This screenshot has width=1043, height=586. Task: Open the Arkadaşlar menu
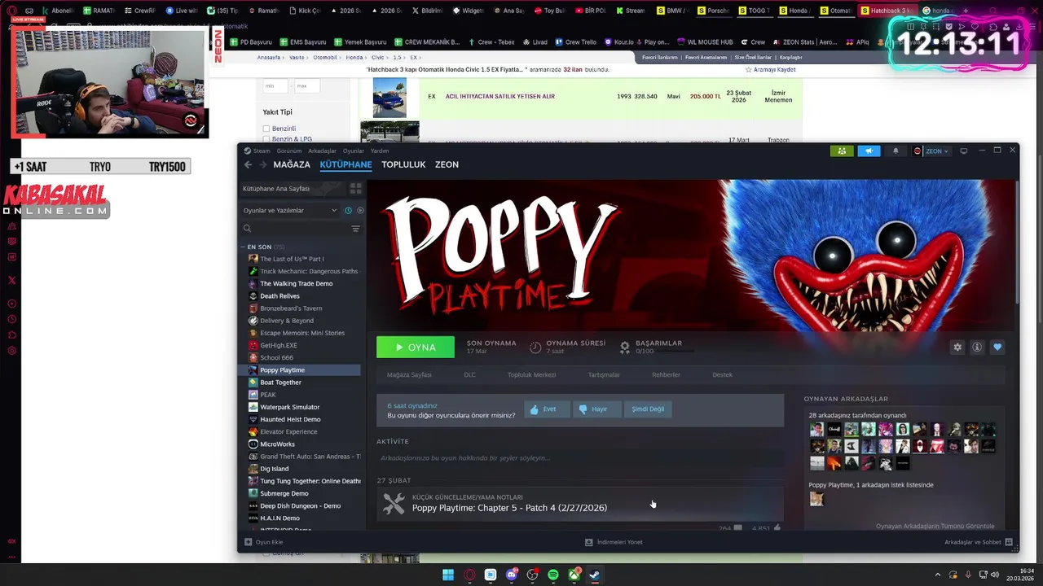[322, 151]
